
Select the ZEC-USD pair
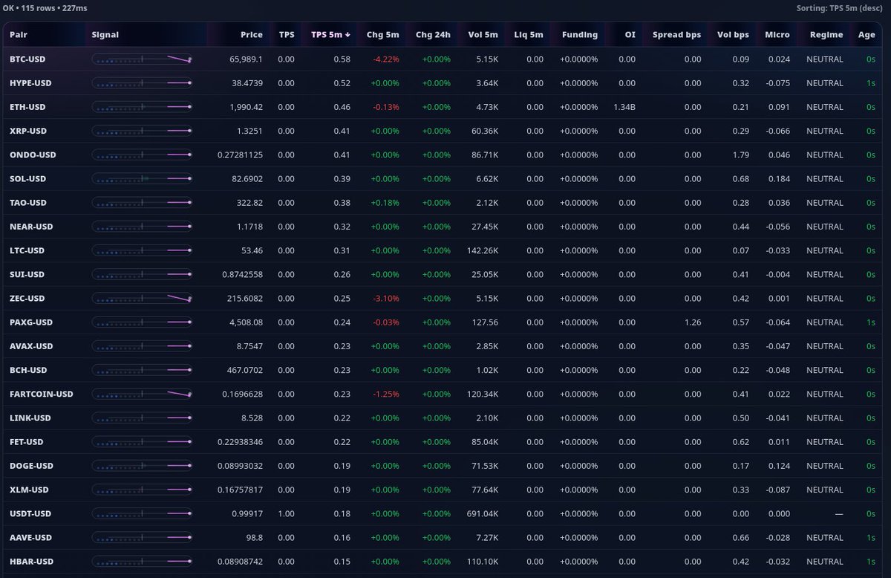(27, 299)
